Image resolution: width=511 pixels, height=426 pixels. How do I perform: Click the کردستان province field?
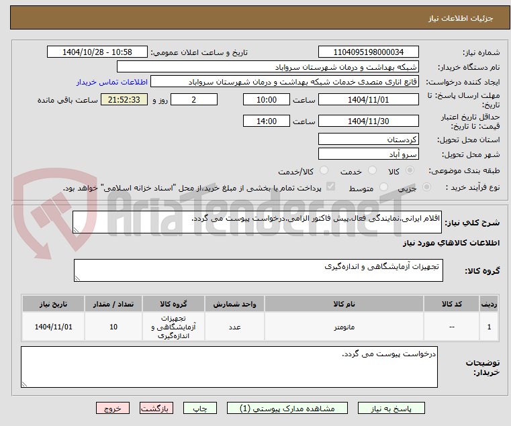pos(368,140)
